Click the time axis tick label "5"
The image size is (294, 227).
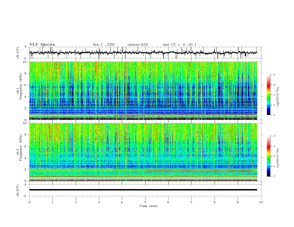point(145,202)
